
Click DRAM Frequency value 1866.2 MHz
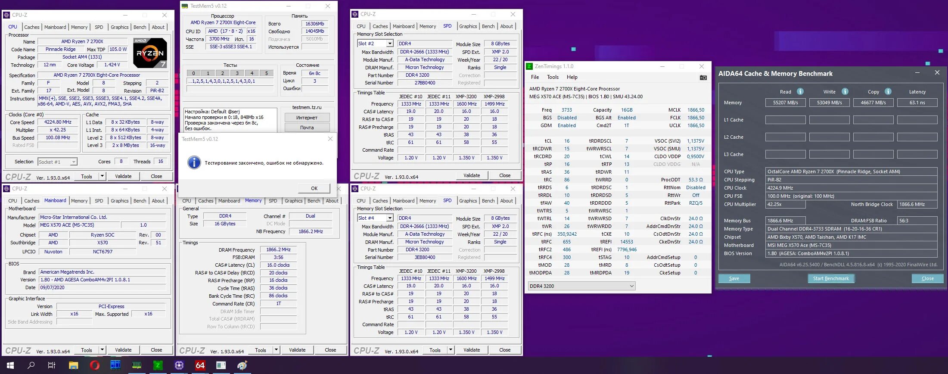[278, 249]
